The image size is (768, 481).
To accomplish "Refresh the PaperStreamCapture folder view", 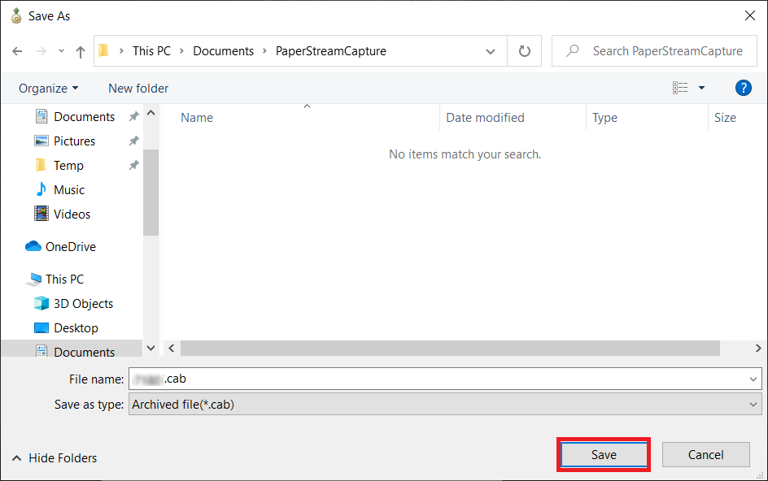I will click(525, 51).
